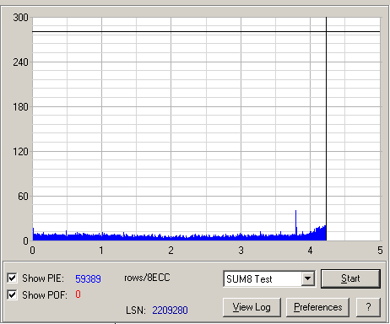Uncheck the Show POF checkbox
This screenshot has height=324, width=390.
click(12, 294)
